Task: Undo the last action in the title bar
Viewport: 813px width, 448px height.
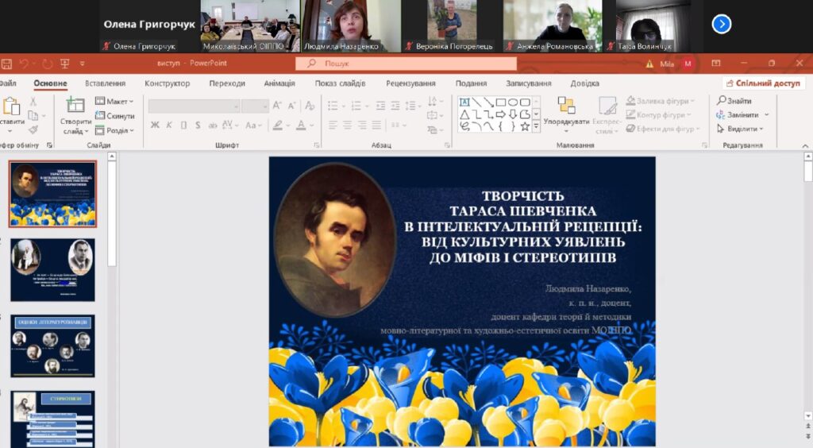Action: click(24, 64)
